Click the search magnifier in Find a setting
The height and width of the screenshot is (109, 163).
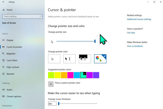click(40, 16)
